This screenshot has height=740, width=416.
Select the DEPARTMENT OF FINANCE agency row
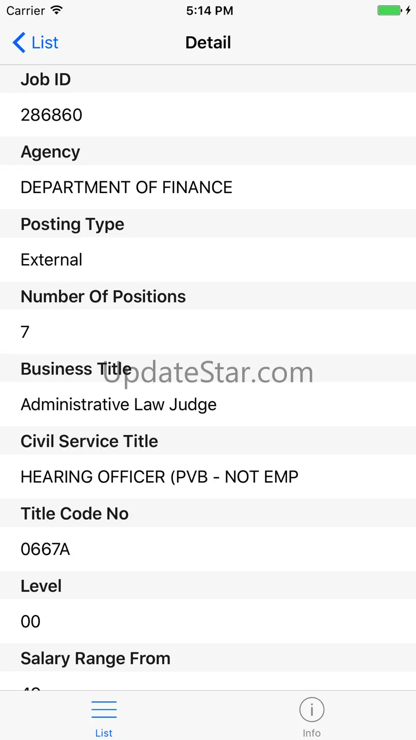click(x=126, y=187)
